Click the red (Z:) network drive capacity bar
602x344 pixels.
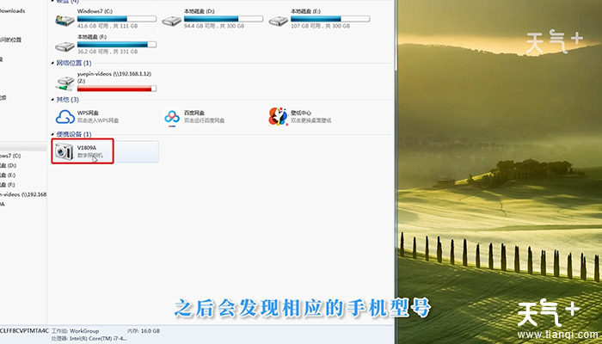pos(117,89)
